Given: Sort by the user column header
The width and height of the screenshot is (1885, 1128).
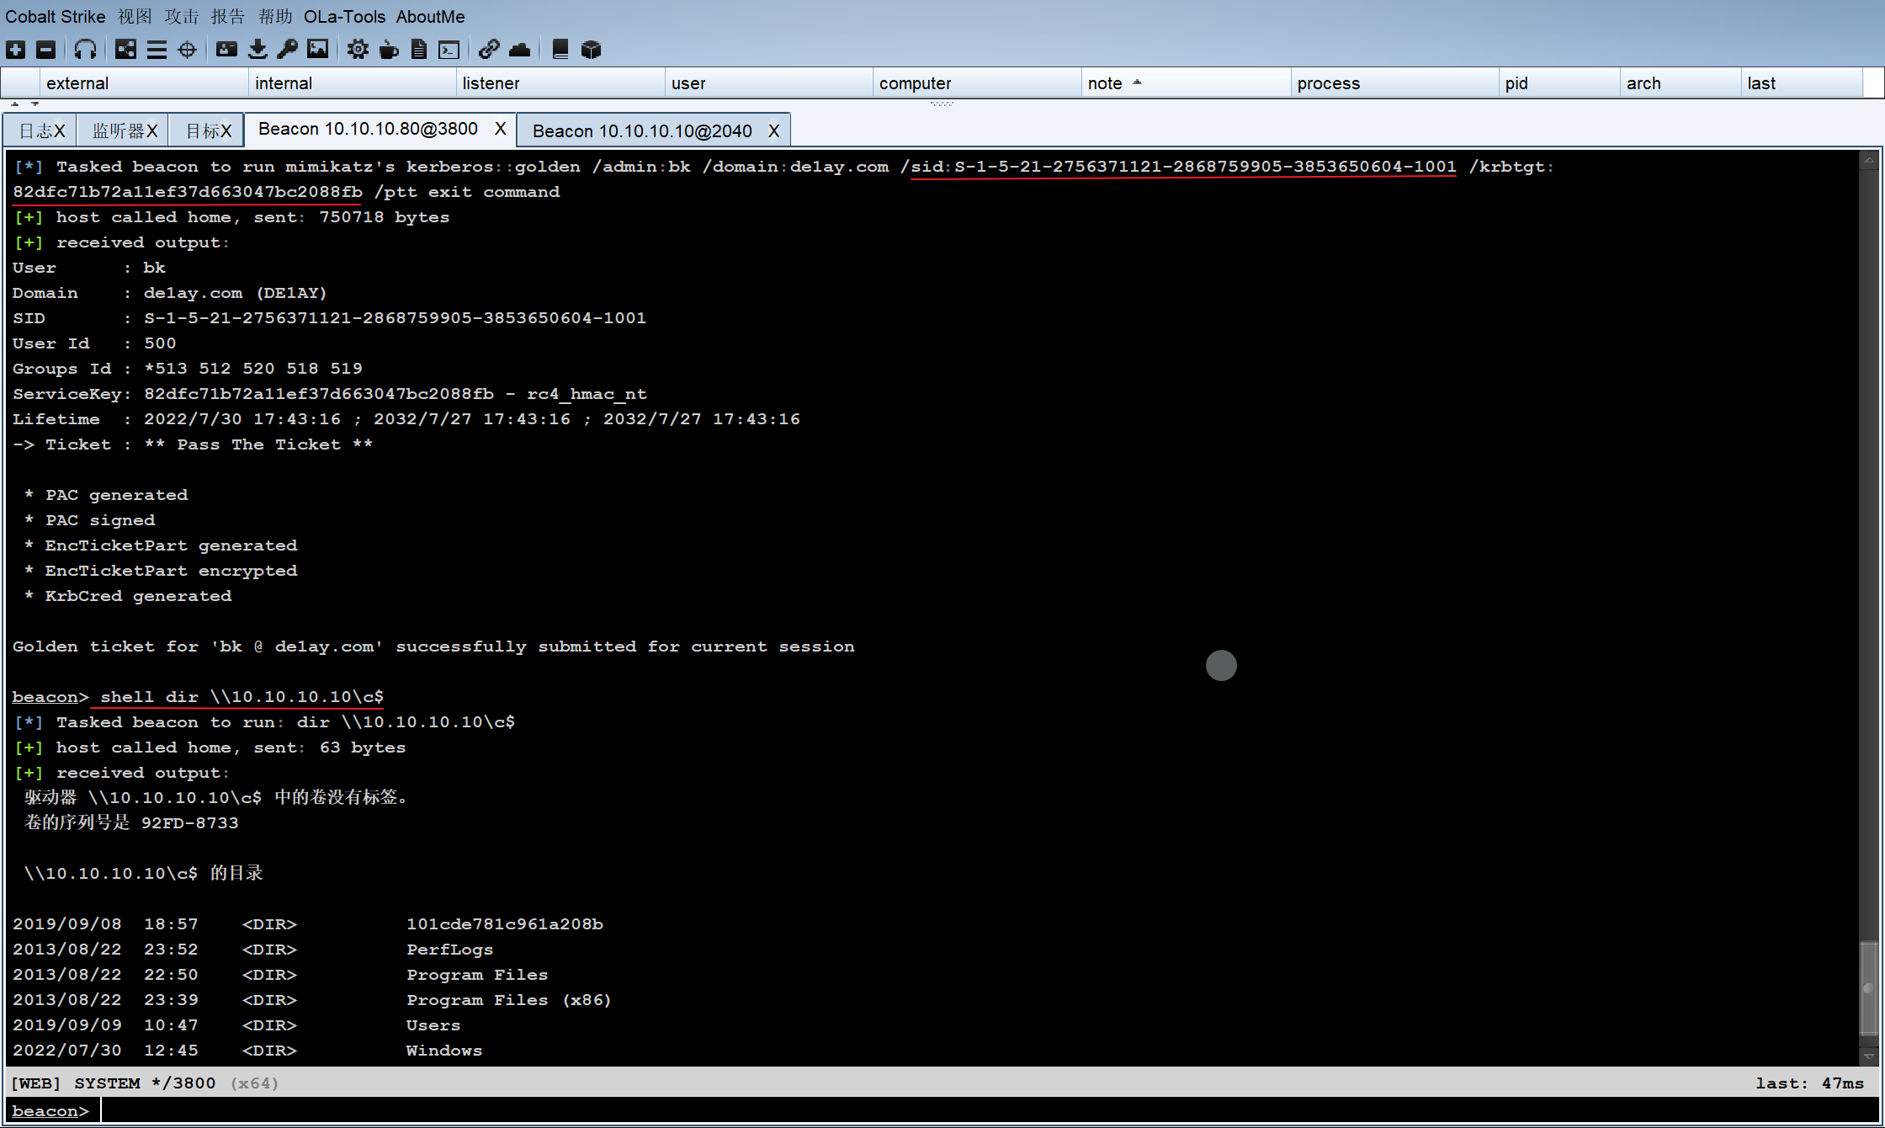Looking at the screenshot, I should tap(769, 83).
